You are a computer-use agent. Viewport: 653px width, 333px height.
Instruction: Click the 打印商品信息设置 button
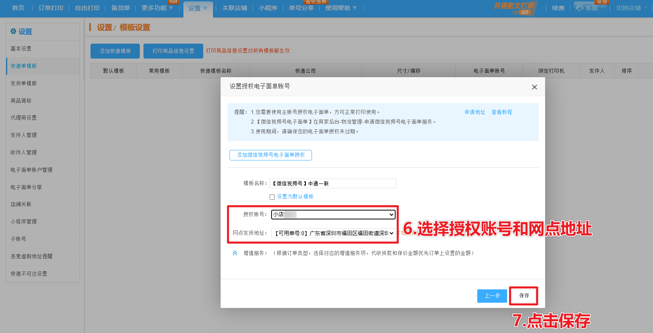173,51
